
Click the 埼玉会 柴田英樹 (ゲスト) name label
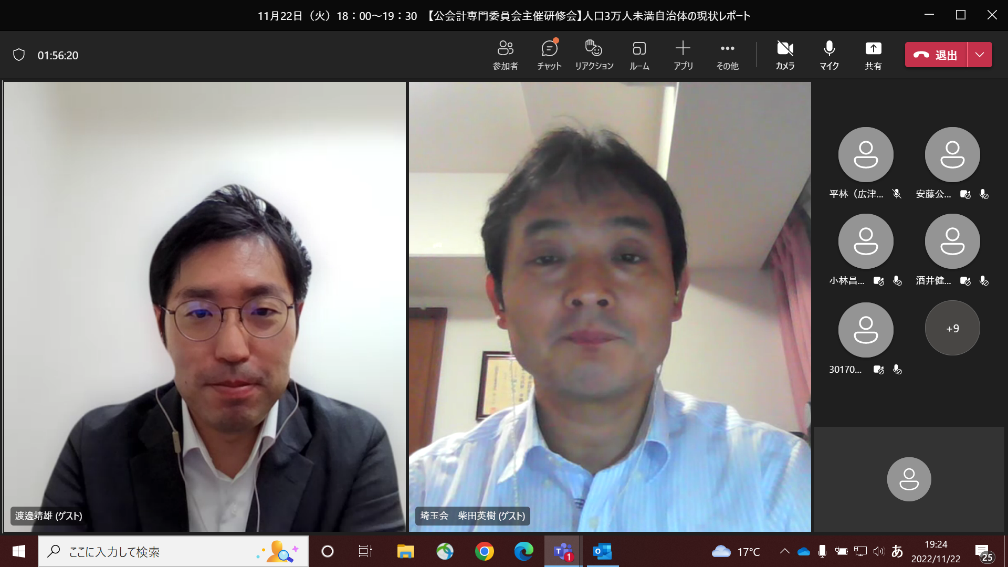[x=472, y=516]
